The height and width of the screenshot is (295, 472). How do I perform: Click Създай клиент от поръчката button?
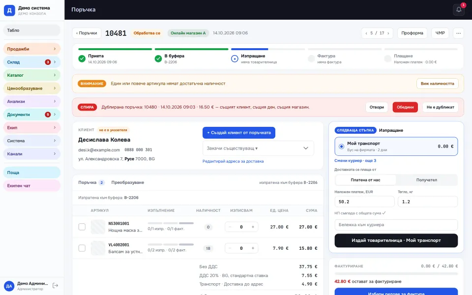pos(239,133)
